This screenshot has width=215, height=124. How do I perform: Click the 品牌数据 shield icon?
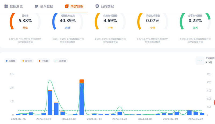tap(97, 6)
